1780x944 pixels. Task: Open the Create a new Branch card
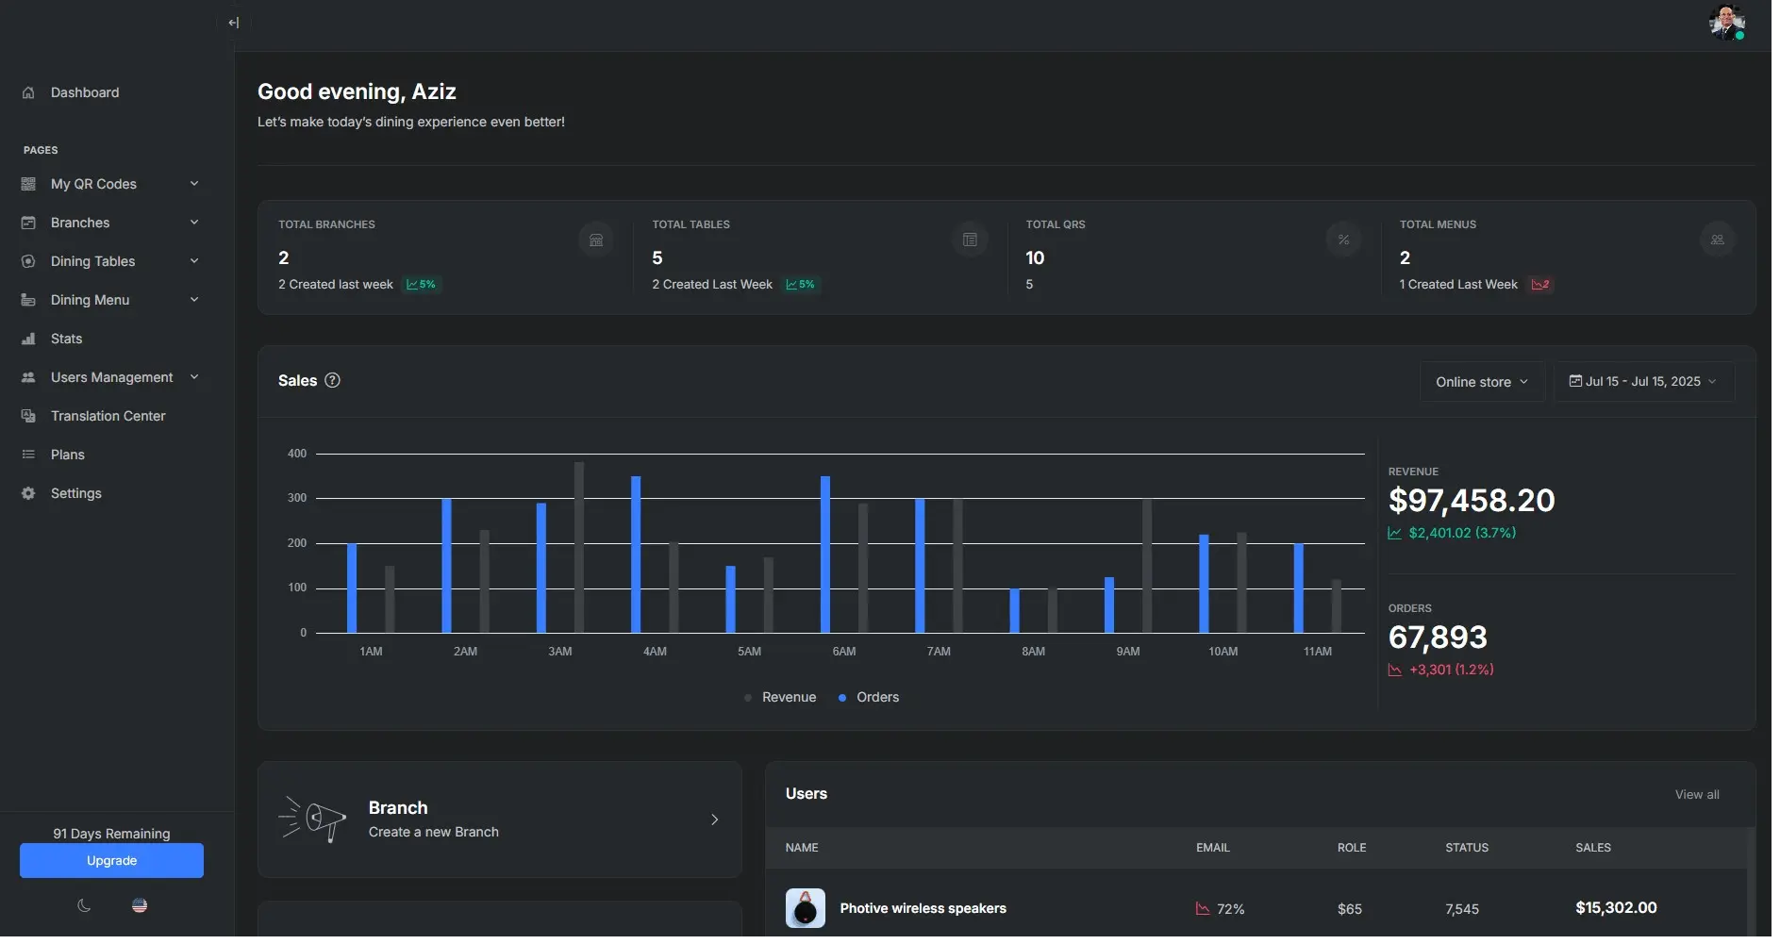499,820
